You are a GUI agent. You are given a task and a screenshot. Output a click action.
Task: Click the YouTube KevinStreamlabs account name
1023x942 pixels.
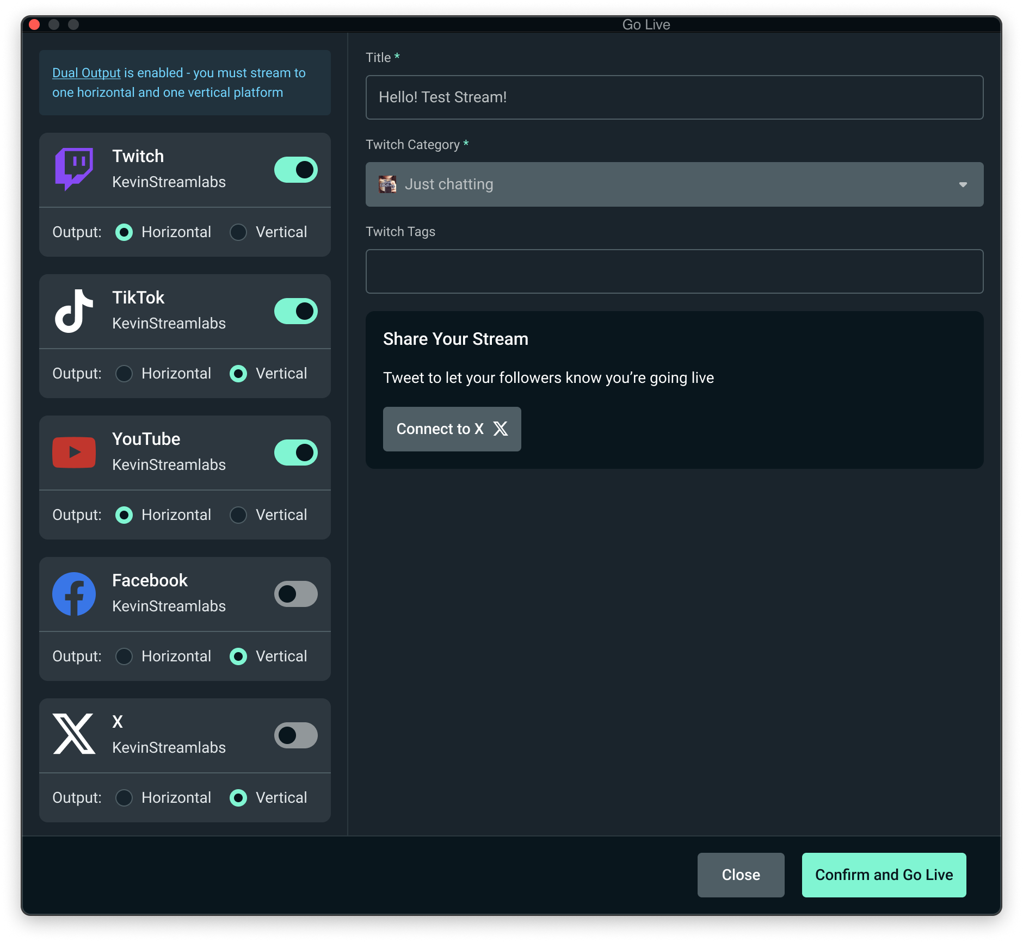(169, 465)
